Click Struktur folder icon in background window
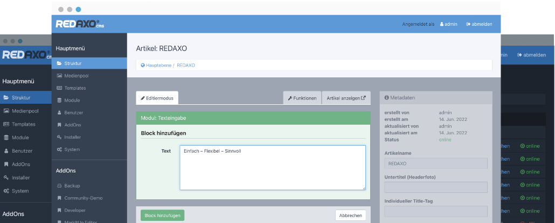 coord(6,97)
